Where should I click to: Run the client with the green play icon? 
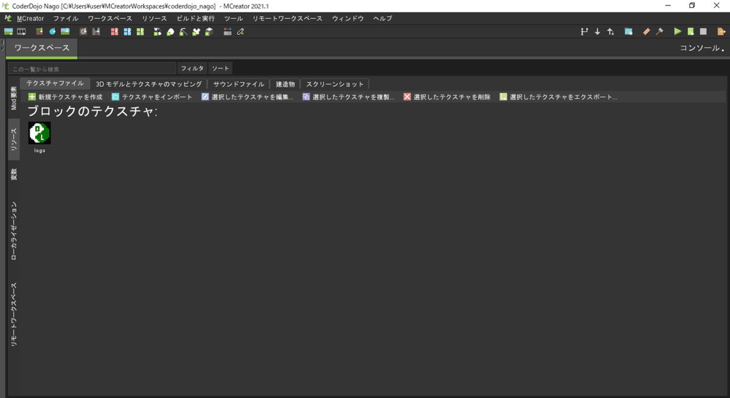tap(677, 31)
